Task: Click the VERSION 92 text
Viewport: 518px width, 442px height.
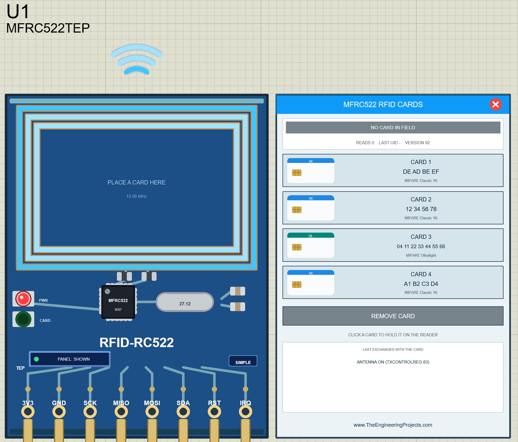Action: tap(417, 143)
